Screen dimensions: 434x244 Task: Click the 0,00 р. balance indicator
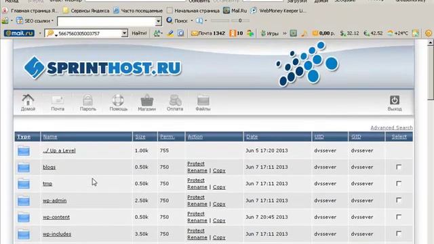(323, 33)
